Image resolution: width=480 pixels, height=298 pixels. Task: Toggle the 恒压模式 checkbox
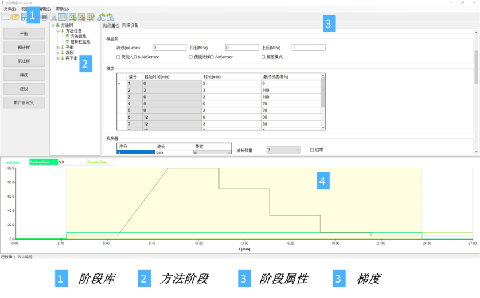click(263, 57)
